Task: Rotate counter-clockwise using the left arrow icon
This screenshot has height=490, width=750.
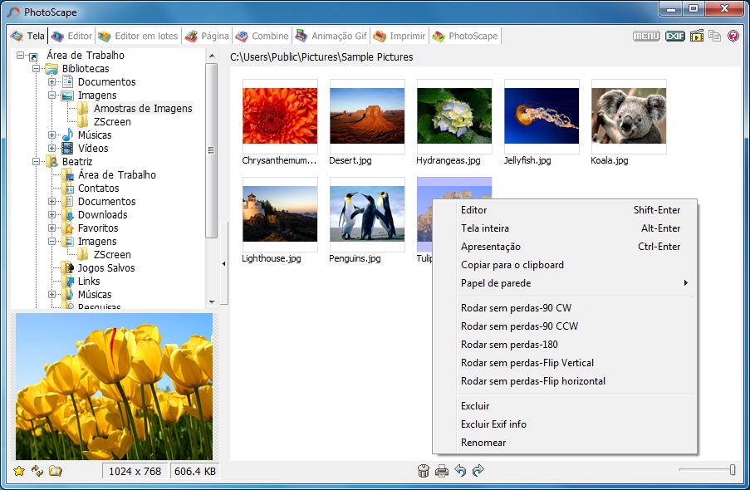Action: tap(460, 471)
